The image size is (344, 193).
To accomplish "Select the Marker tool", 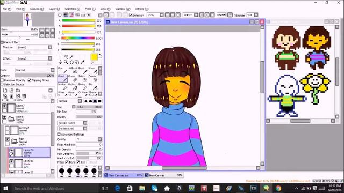I will tap(62, 86).
